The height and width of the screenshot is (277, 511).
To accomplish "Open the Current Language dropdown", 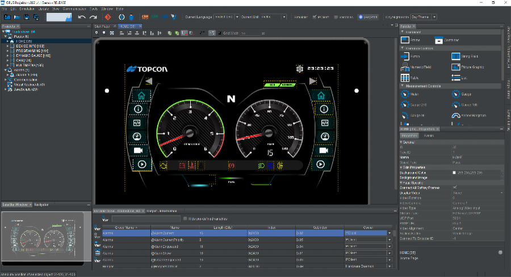I will tap(237, 17).
